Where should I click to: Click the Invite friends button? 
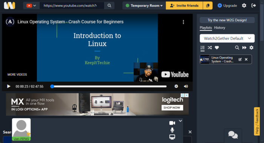click(184, 6)
